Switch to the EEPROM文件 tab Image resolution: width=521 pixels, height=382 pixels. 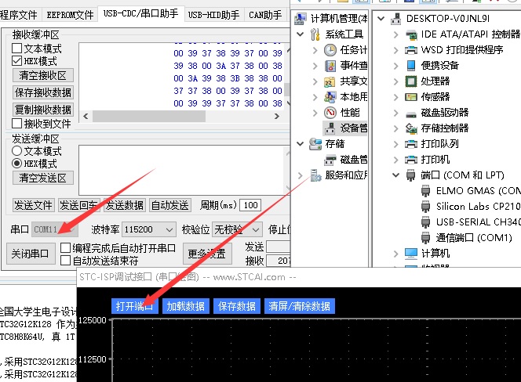point(70,15)
